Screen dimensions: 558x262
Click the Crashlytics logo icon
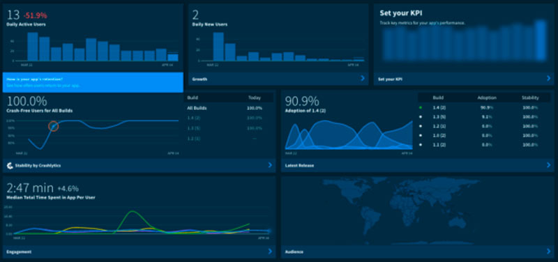[10, 165]
